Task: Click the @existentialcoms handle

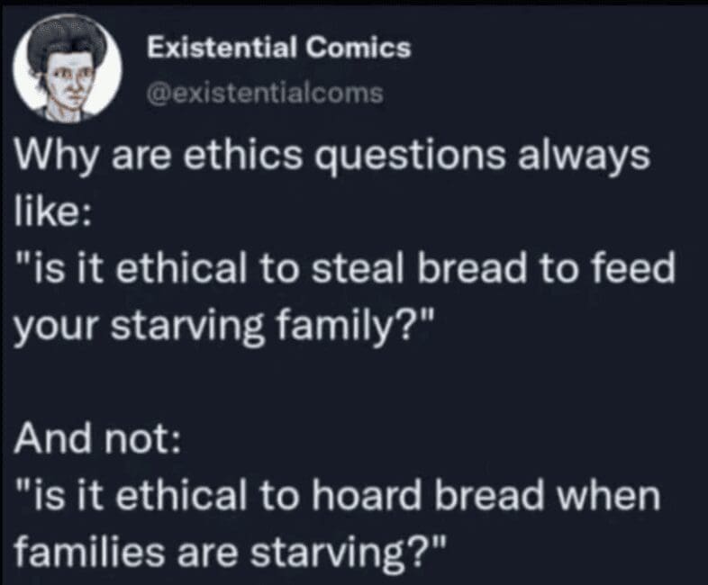Action: pyautogui.click(x=265, y=92)
